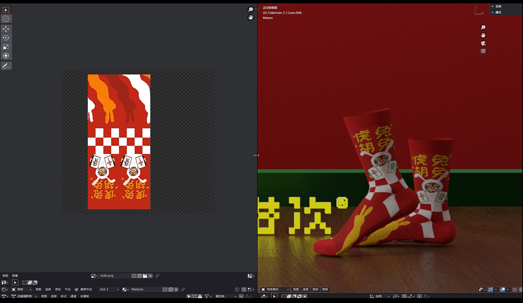This screenshot has height=303, width=523.
Task: Activate the Scale tool in left toolbar
Action: pos(6,47)
